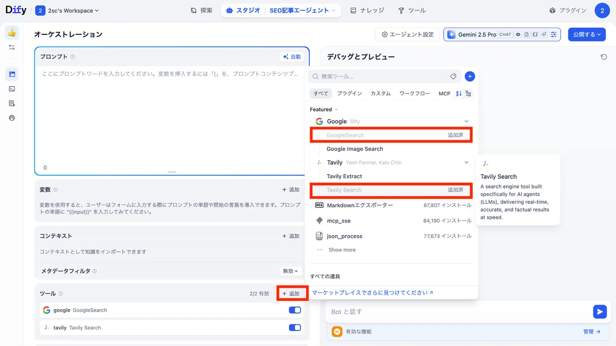Click the Dify logo
The height and width of the screenshot is (346, 616).
point(16,10)
